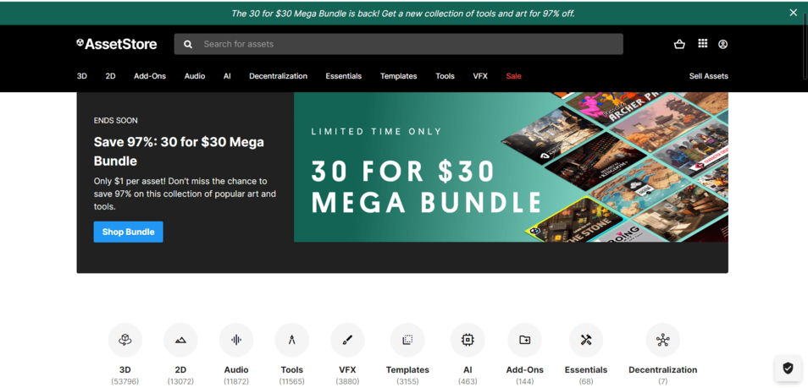Open the Sale menu item
808x388 pixels.
(513, 76)
